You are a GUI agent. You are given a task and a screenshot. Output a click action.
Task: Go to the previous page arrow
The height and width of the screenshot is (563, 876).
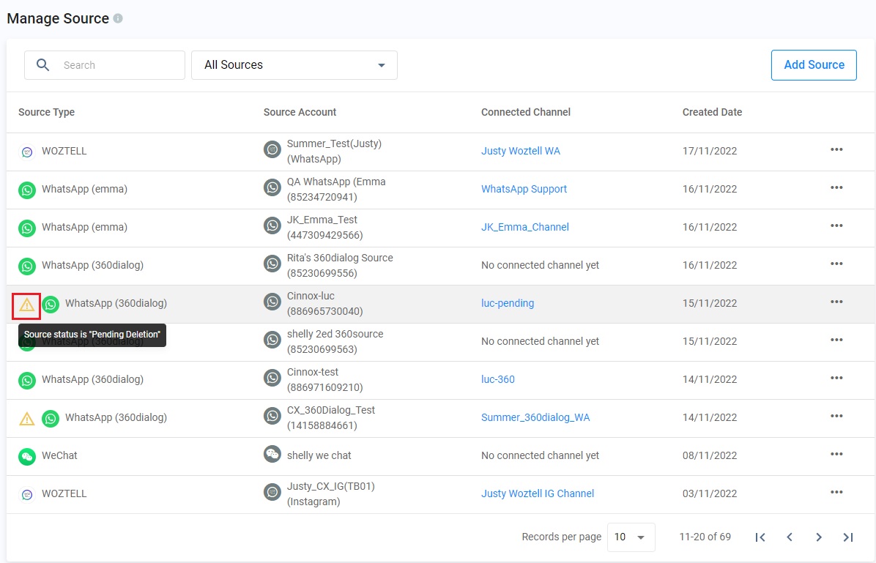pyautogui.click(x=790, y=537)
